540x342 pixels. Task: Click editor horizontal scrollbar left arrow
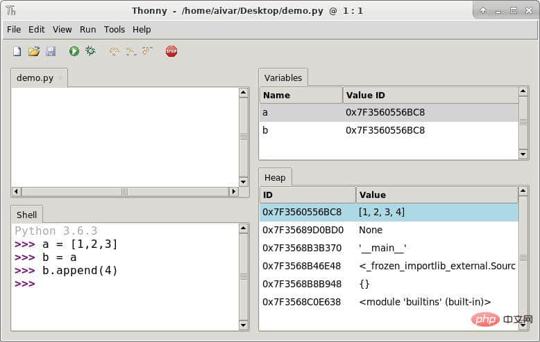(x=16, y=191)
